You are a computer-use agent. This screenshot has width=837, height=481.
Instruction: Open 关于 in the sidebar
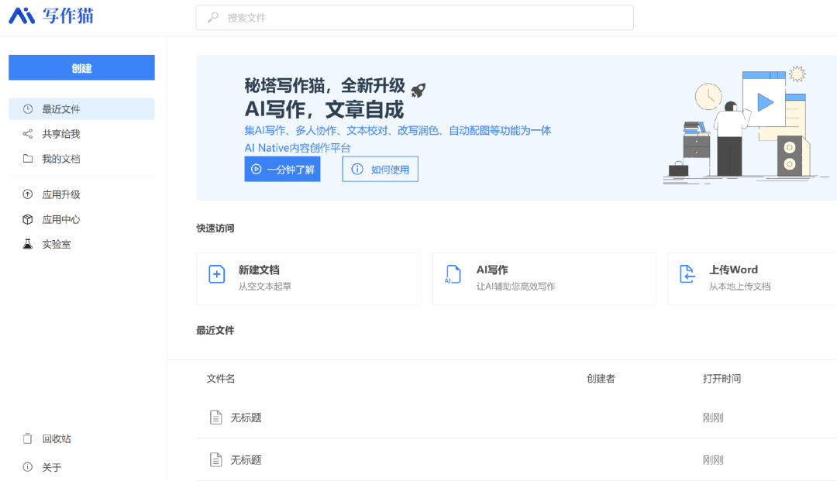coord(81,467)
